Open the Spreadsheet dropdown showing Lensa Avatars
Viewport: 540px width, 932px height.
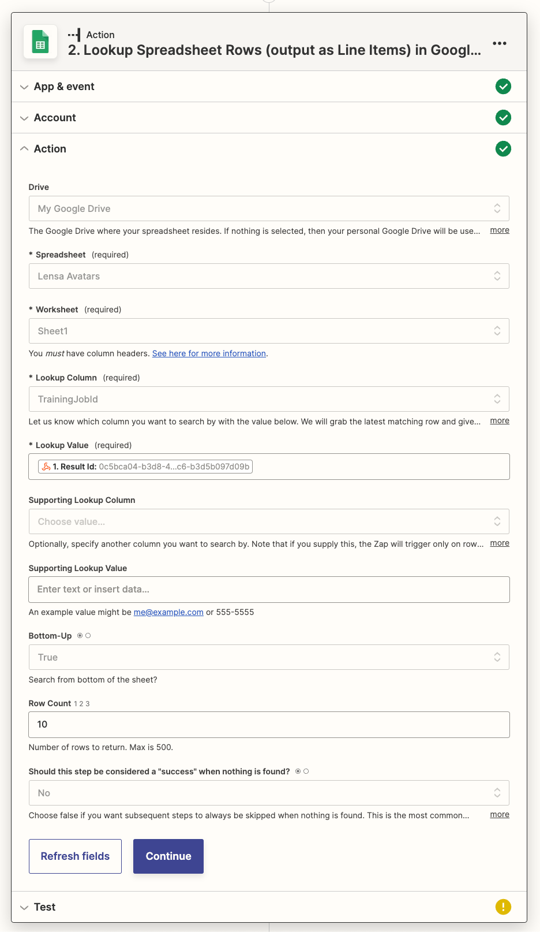pos(269,276)
